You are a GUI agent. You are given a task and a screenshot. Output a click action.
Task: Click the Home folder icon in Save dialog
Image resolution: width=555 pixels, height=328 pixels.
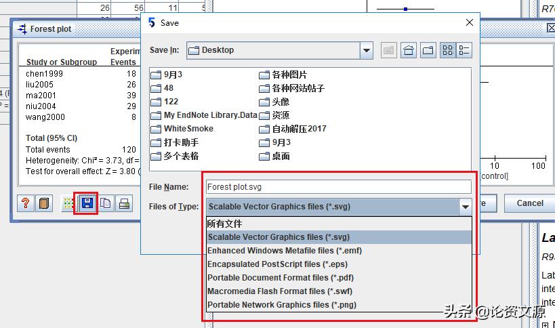click(409, 50)
